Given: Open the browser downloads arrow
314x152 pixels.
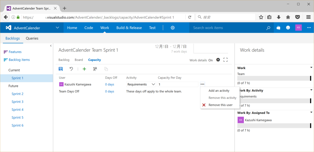Looking at the screenshot, I should click(x=278, y=17).
